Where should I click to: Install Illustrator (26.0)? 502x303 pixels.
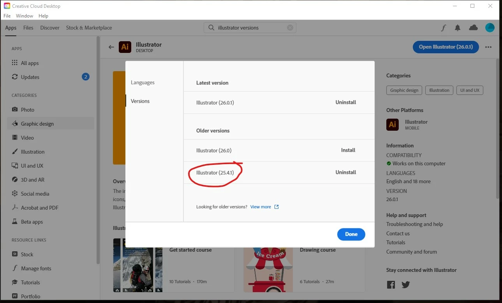pyautogui.click(x=348, y=150)
